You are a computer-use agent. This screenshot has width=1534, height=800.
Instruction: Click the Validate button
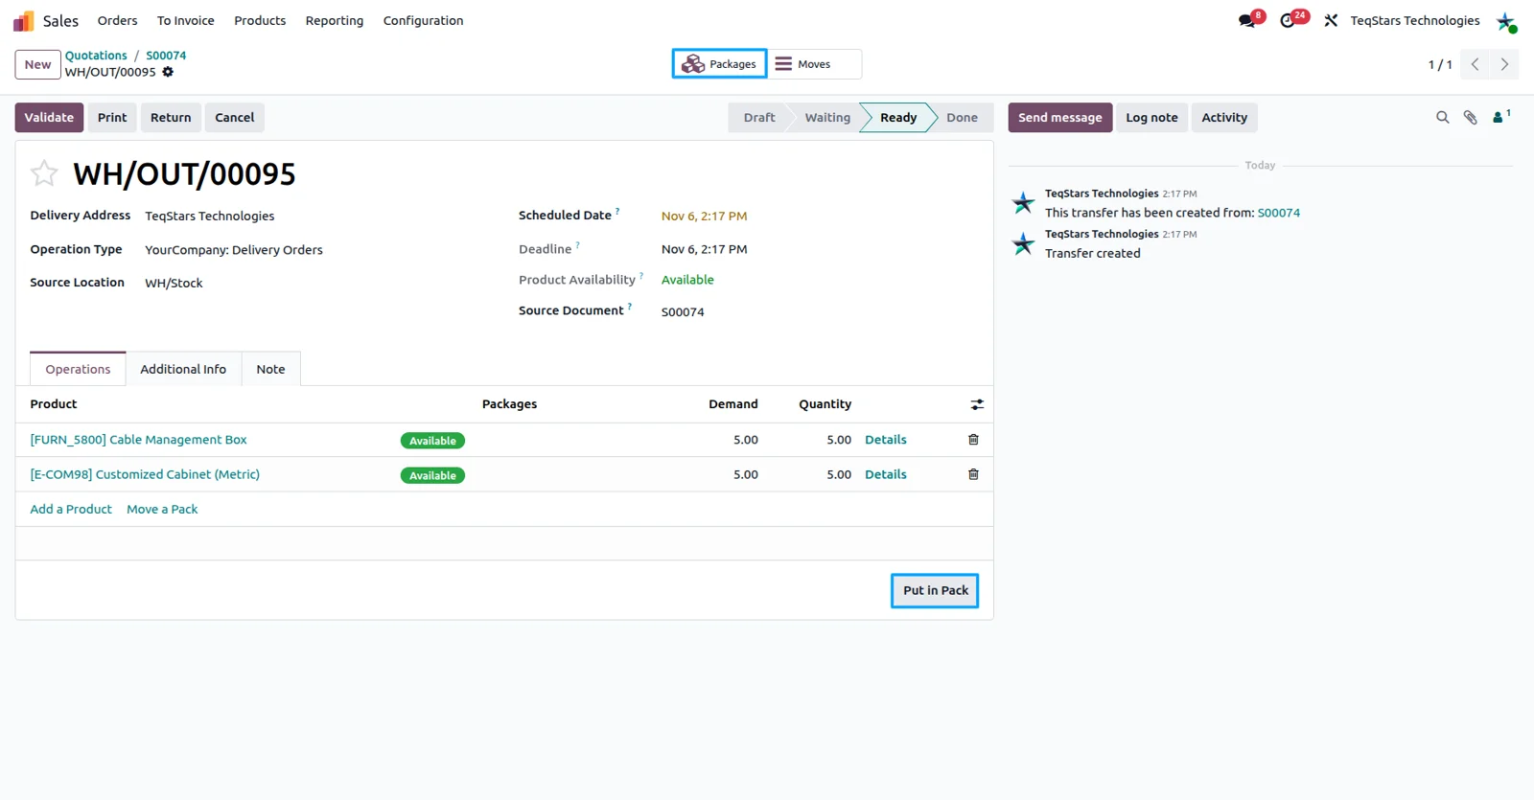49,117
